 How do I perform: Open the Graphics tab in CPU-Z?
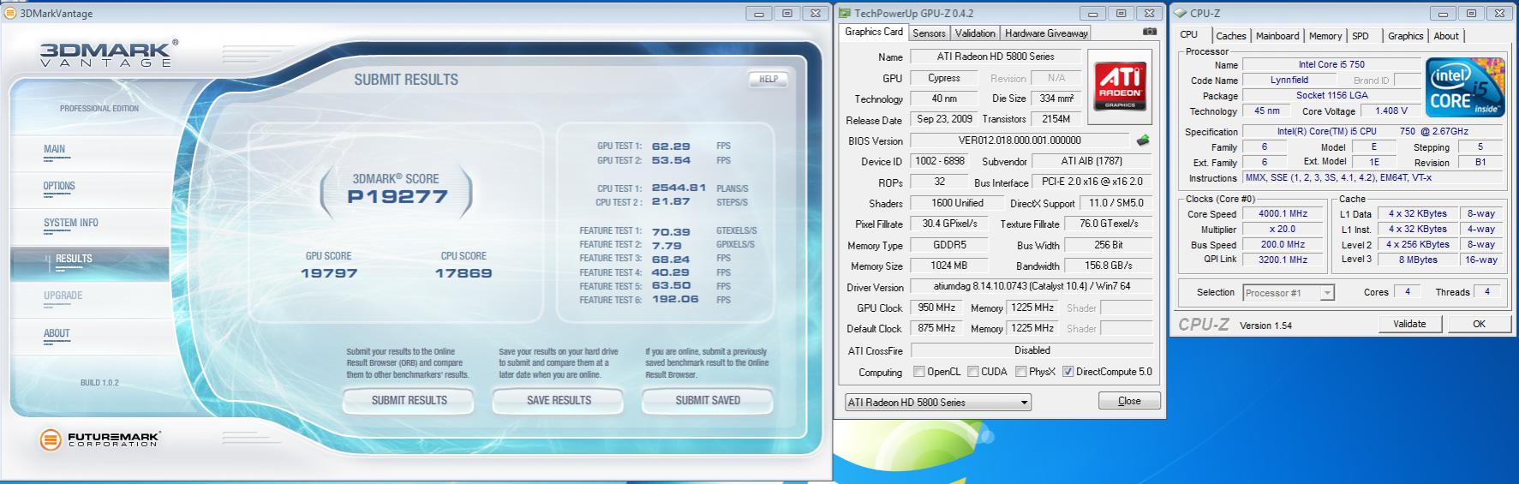[1405, 36]
